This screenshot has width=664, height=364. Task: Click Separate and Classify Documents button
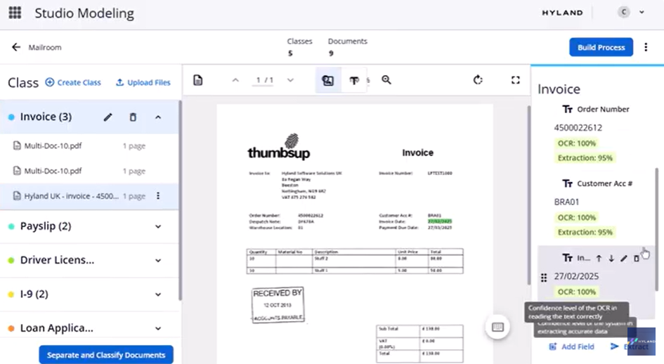pyautogui.click(x=106, y=355)
